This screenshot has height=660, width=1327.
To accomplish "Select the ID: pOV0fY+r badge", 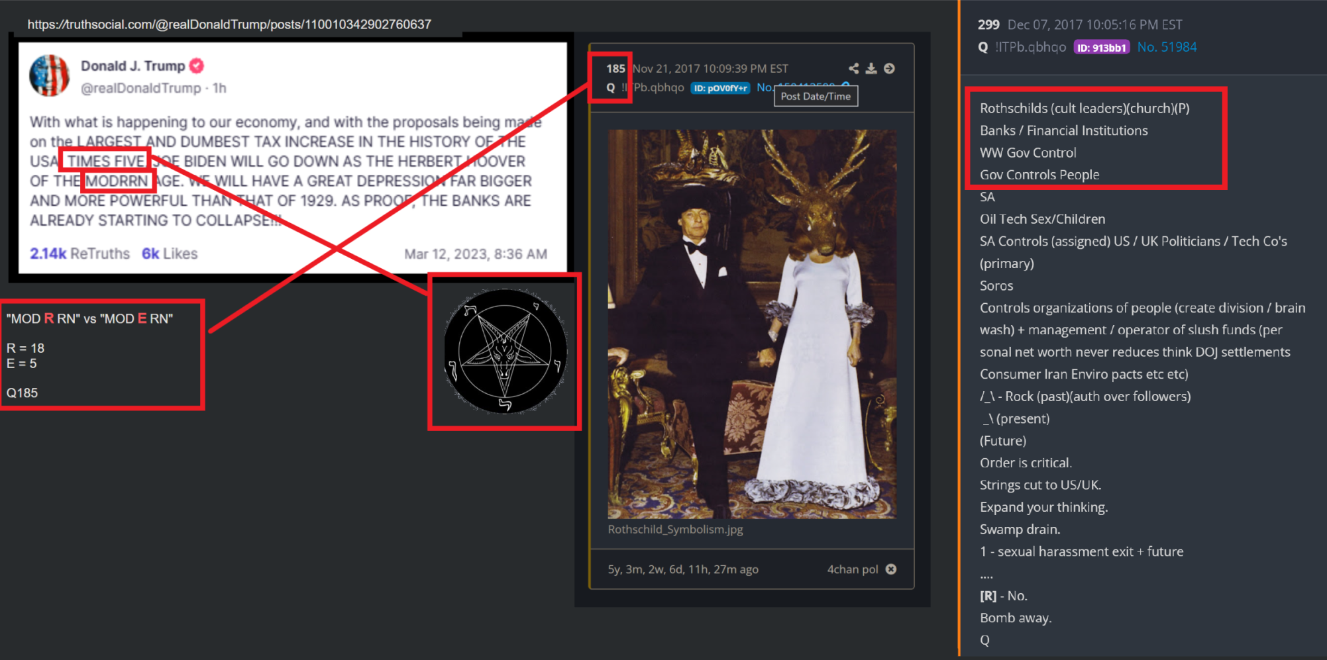I will (720, 88).
